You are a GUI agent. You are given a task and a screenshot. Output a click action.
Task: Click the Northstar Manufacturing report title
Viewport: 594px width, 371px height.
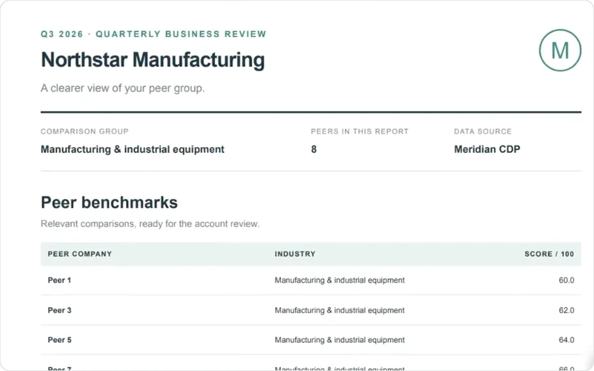point(153,60)
